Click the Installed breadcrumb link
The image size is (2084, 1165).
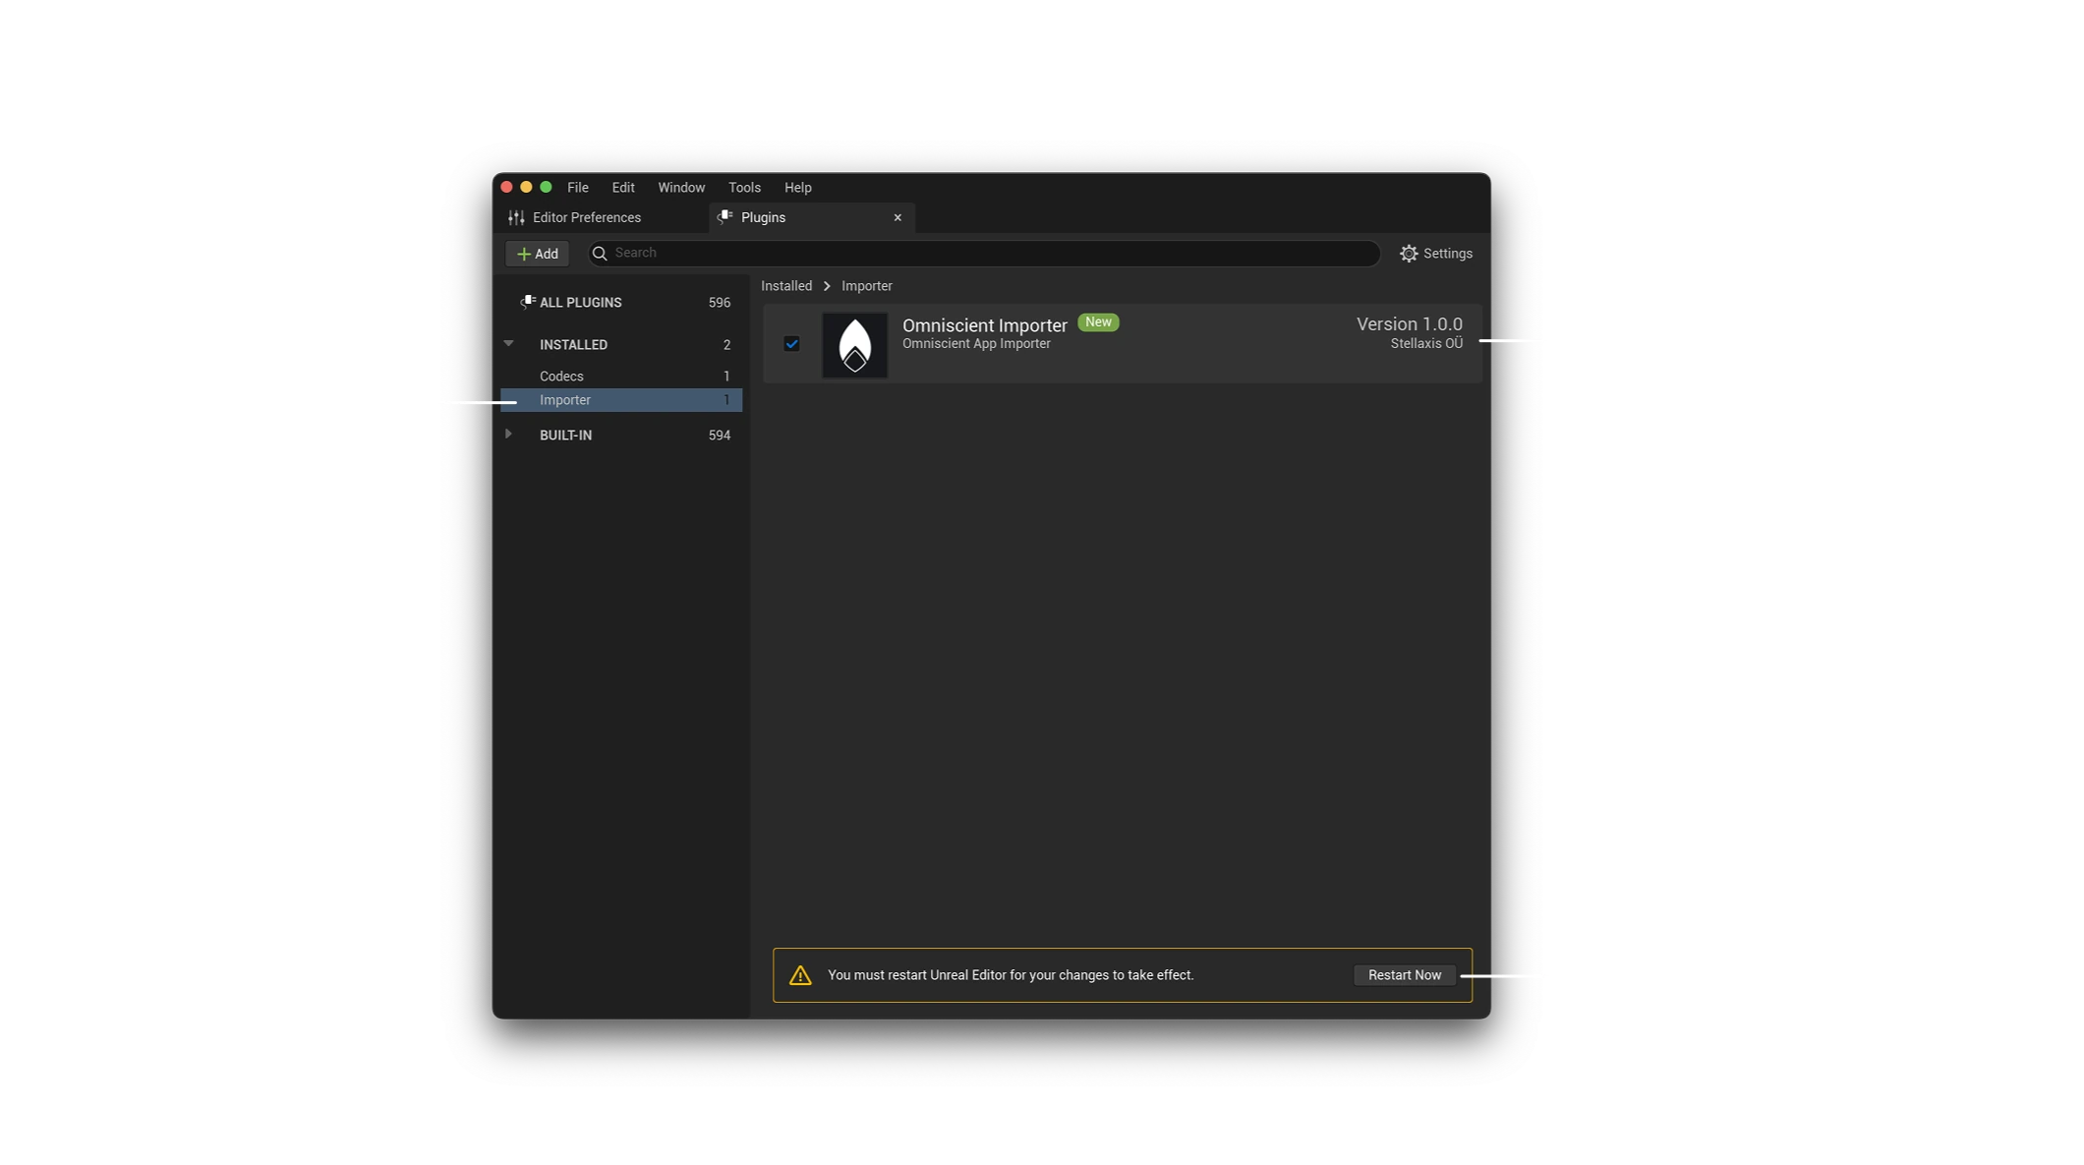(786, 286)
